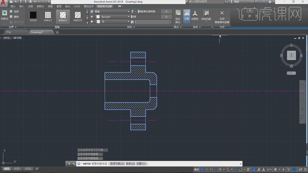The height and width of the screenshot is (173, 308).
Task: Open the 1:1 annotation scale dropdown
Action: (269, 170)
